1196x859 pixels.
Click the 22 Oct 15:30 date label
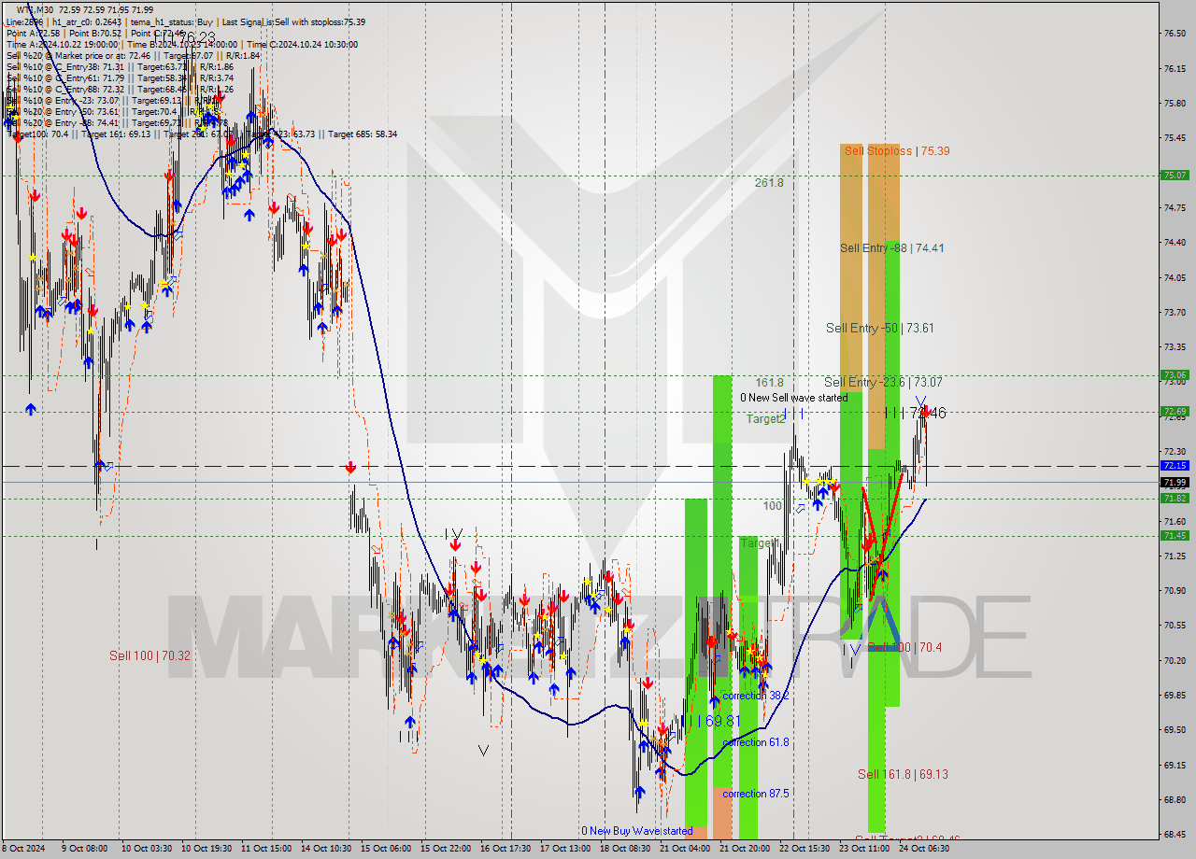coord(804,849)
